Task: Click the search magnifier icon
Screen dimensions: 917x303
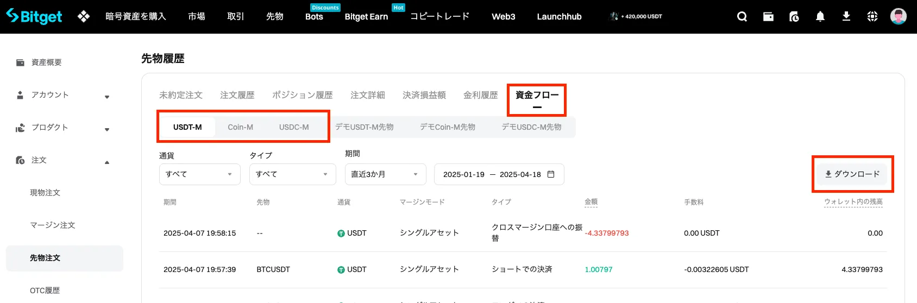Action: pyautogui.click(x=742, y=16)
